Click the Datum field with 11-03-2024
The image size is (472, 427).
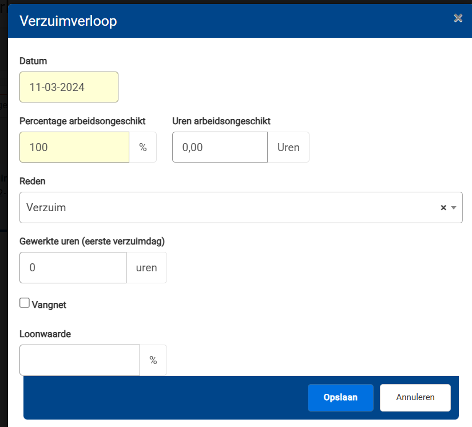pyautogui.click(x=69, y=87)
